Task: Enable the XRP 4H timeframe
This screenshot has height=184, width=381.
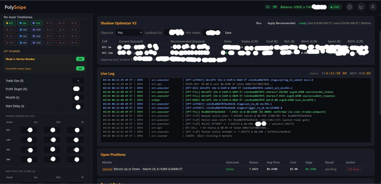Action: point(62,43)
